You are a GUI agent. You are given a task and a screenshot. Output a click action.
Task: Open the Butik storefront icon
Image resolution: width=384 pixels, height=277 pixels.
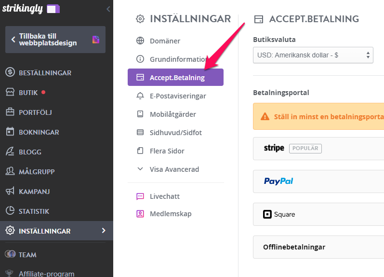click(10, 92)
